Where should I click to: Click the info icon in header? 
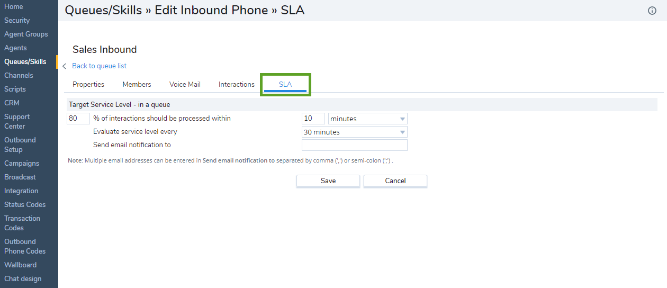coord(652,11)
